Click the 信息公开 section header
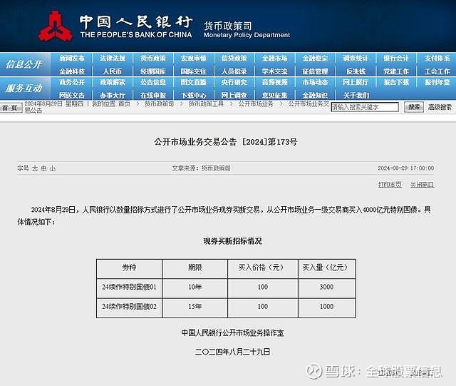 [24, 64]
